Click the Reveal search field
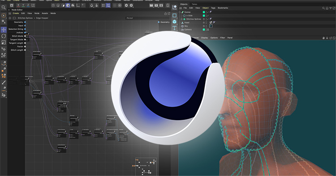 (x=147, y=18)
